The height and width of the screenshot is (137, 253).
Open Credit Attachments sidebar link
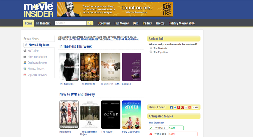click(37, 63)
